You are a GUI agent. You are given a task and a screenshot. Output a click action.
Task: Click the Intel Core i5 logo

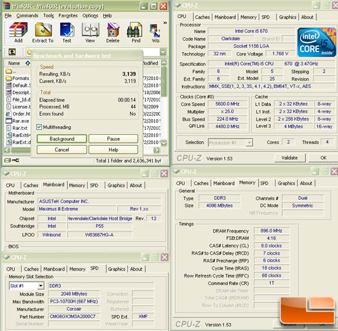pyautogui.click(x=316, y=42)
